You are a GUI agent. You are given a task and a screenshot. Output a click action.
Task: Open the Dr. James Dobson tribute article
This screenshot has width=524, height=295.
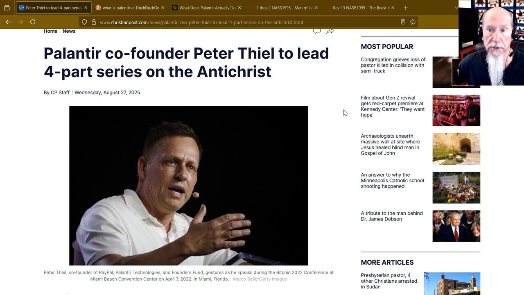391,216
